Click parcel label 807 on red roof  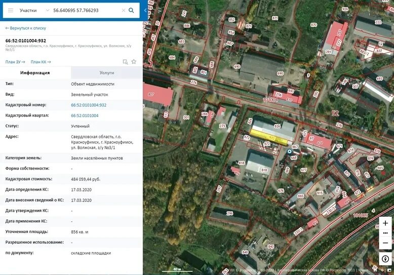coord(151,95)
